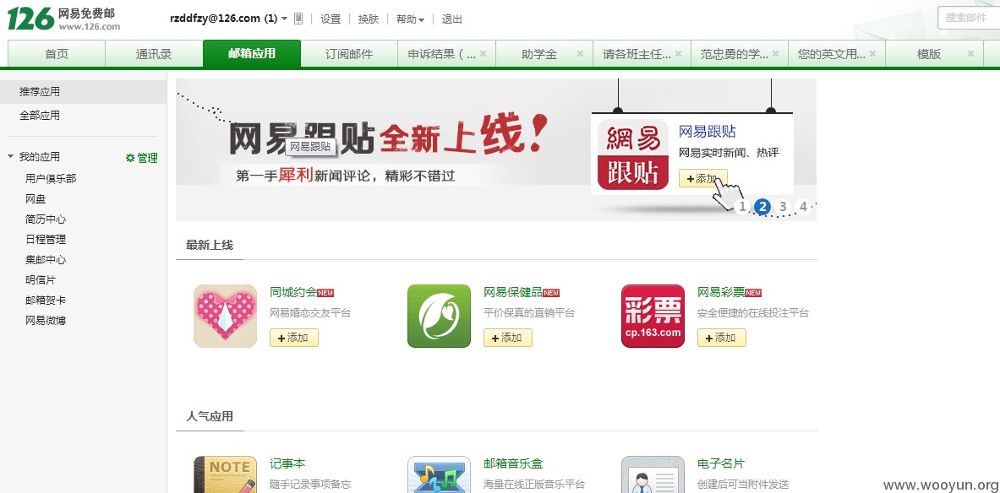The height and width of the screenshot is (493, 1000).
Task: Click the 邮箱音乐盒 app title
Action: (513, 463)
